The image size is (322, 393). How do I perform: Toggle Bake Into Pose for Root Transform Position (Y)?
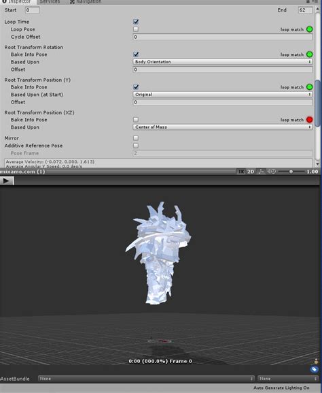[136, 87]
